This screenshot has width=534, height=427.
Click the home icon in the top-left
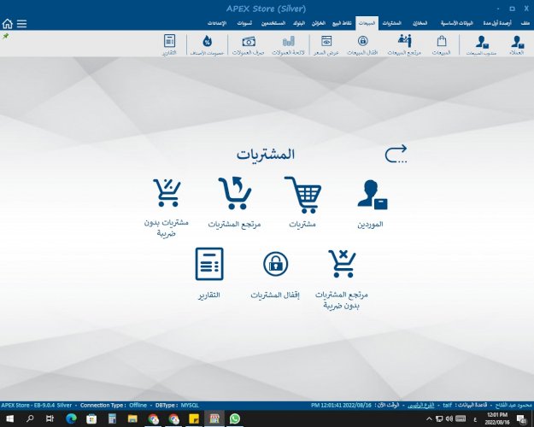coord(8,24)
